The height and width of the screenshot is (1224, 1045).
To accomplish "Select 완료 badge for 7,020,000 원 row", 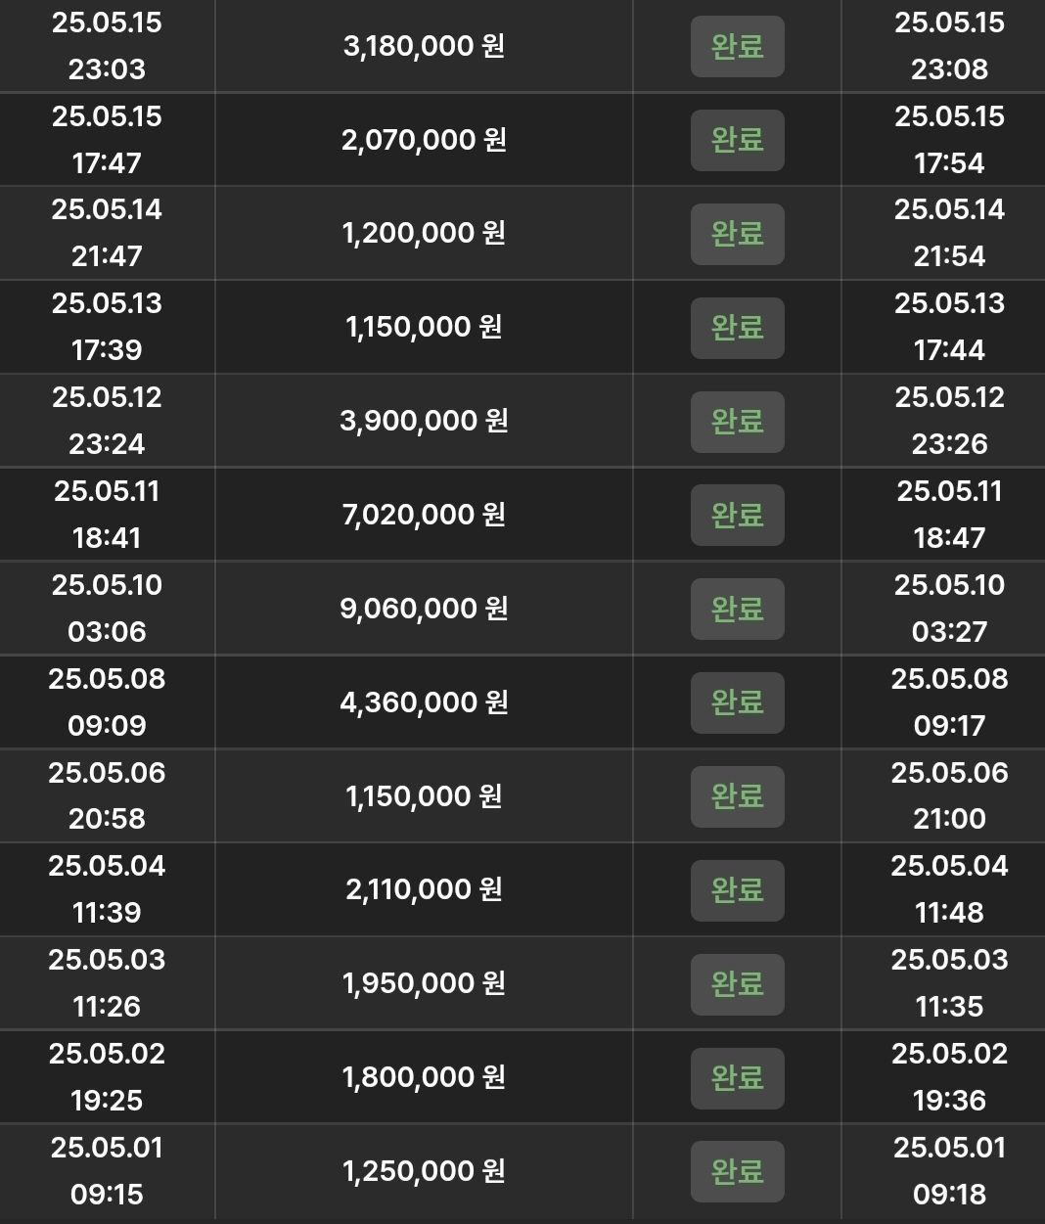I will coord(737,515).
